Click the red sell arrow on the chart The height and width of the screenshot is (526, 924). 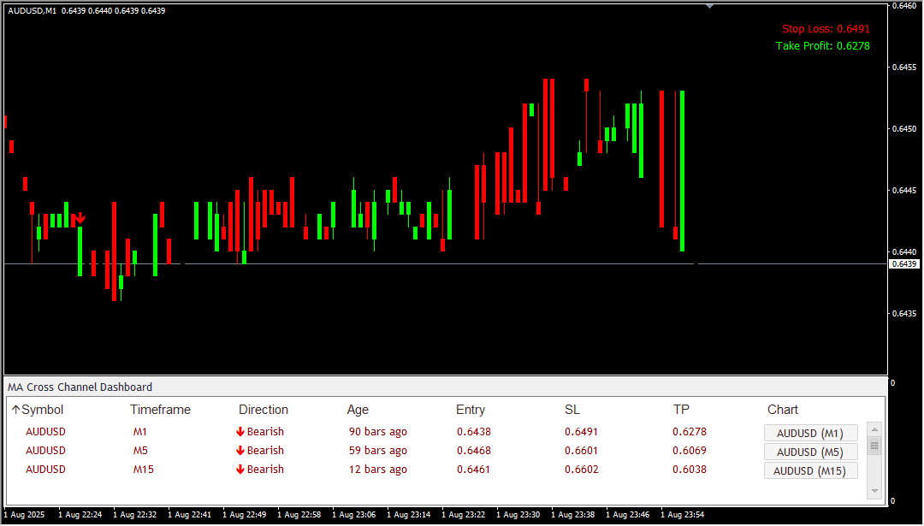pos(80,218)
